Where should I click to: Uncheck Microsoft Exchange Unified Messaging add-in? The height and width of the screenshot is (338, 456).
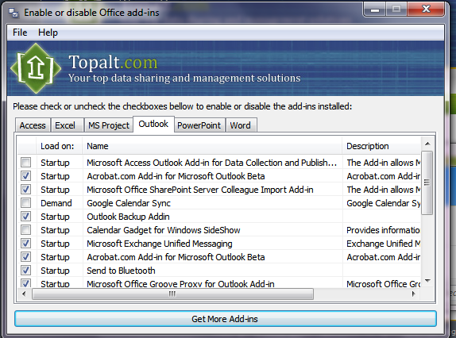tap(25, 244)
